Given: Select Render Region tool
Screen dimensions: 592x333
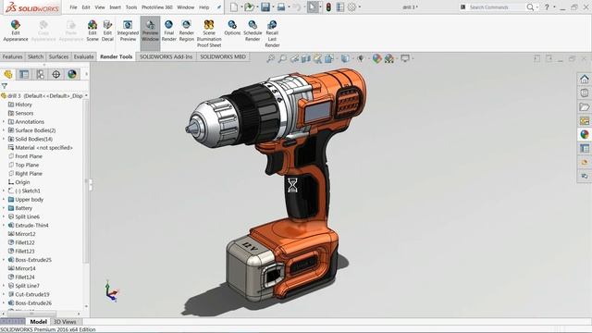Looking at the screenshot, I should (x=187, y=31).
